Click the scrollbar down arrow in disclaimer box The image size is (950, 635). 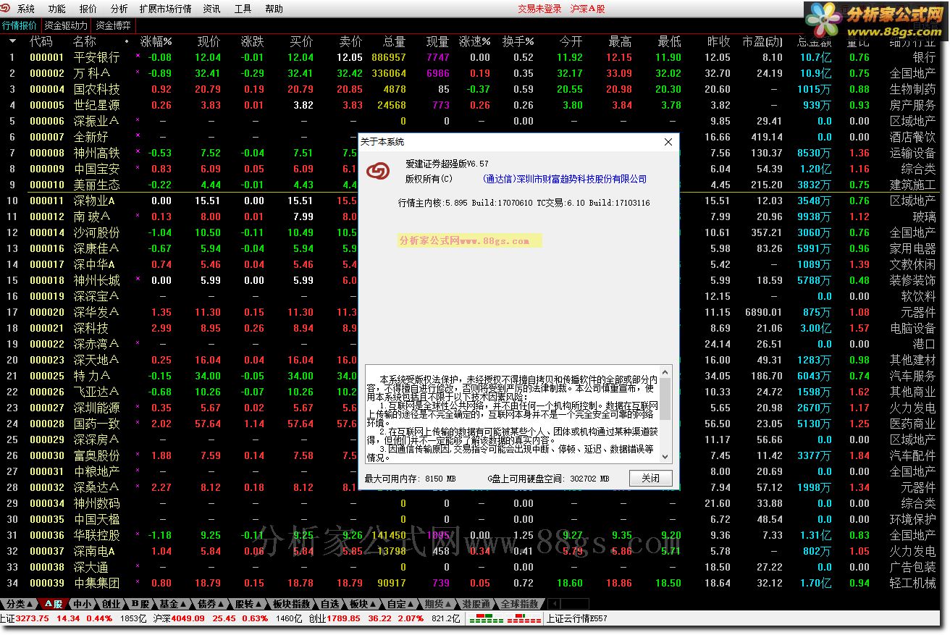(665, 458)
